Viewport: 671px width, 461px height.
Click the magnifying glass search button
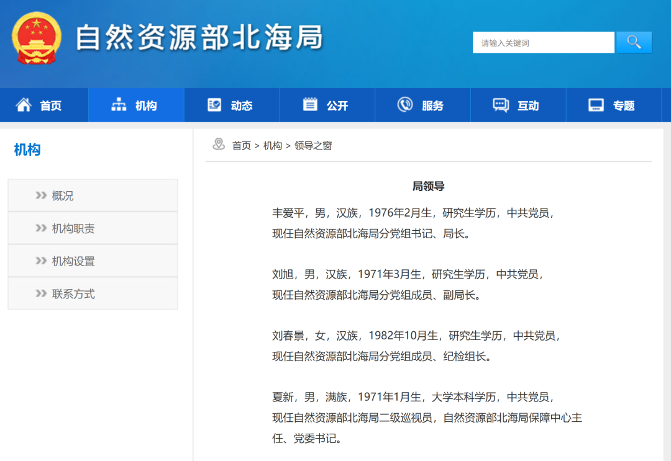[x=633, y=42]
